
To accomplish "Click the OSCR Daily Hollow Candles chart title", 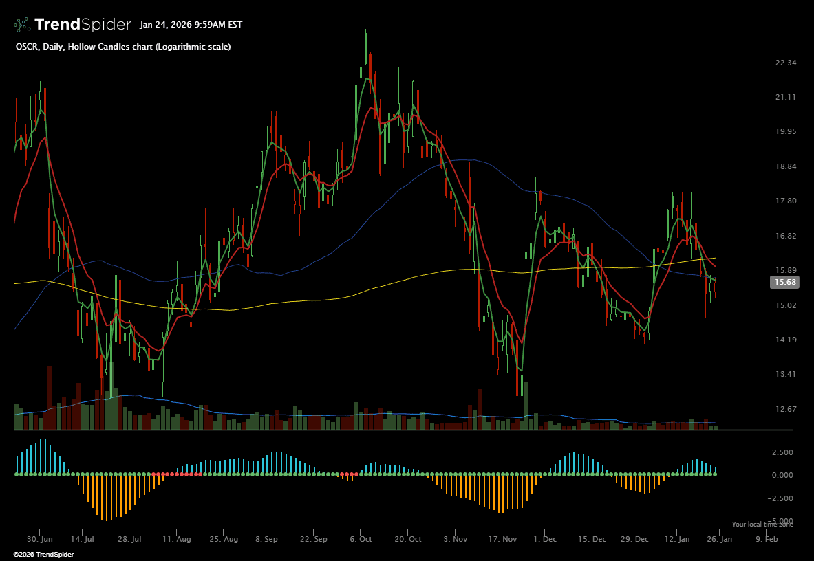I will point(122,47).
